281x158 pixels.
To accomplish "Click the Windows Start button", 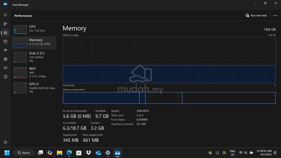I will tap(7, 153).
